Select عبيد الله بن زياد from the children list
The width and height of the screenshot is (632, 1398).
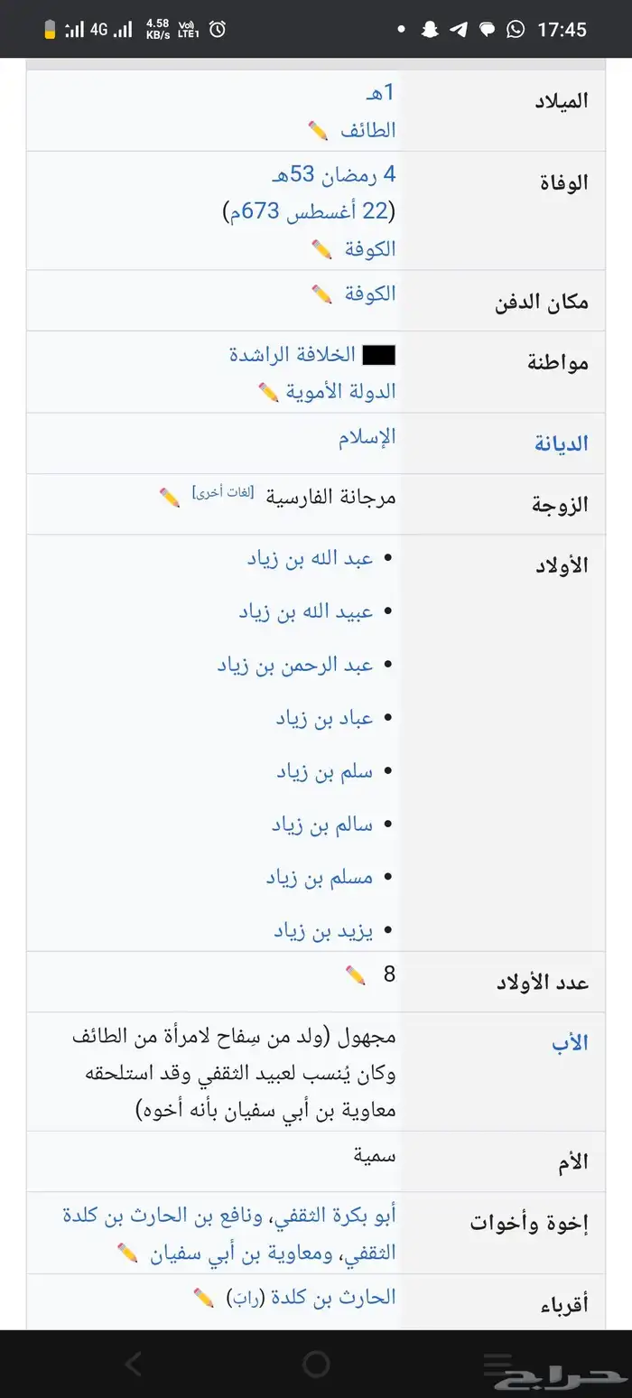click(x=309, y=611)
